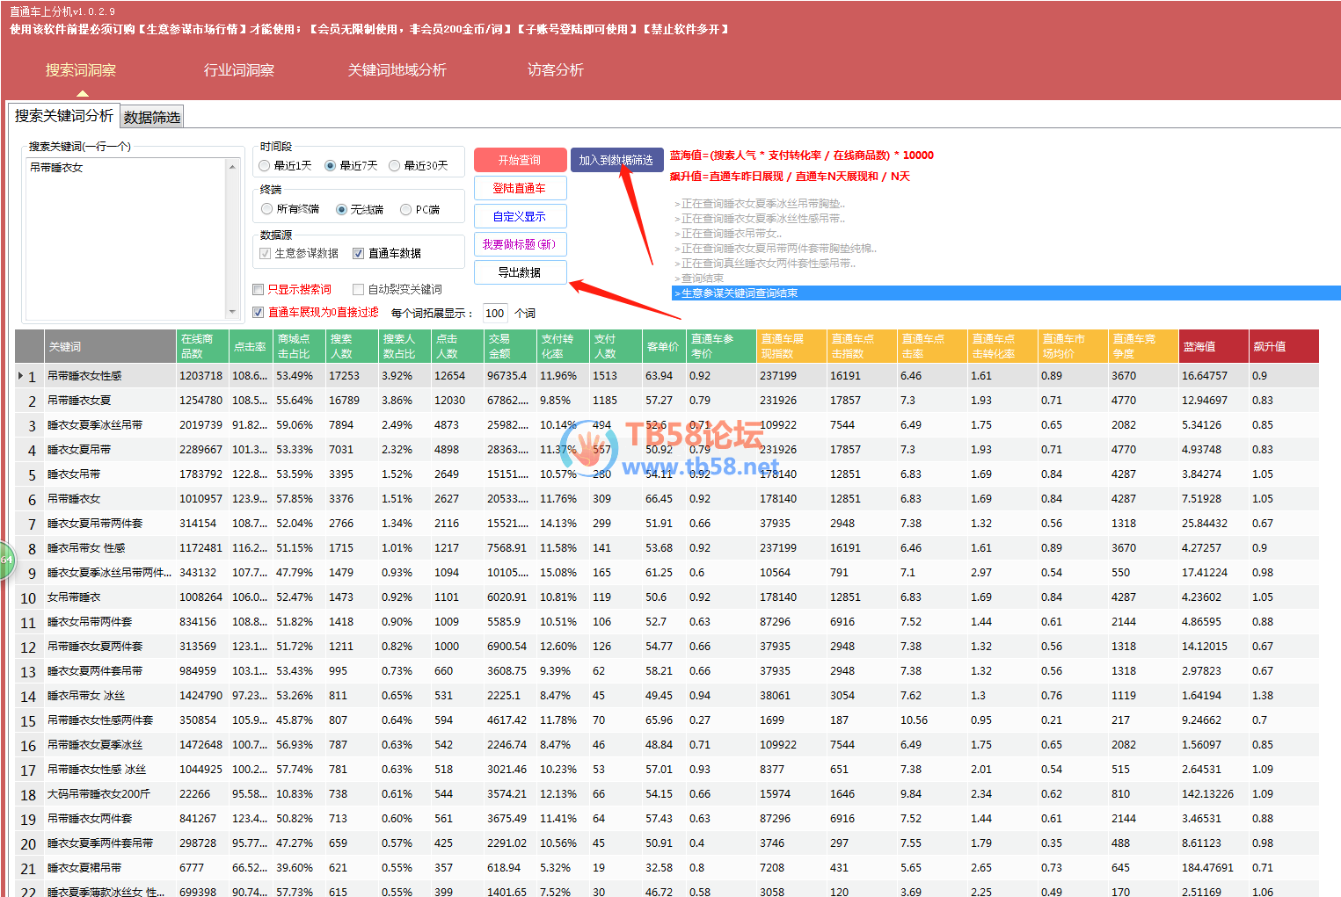Toggle 直通车数据 checkbox
Image resolution: width=1341 pixels, height=897 pixels.
point(359,253)
